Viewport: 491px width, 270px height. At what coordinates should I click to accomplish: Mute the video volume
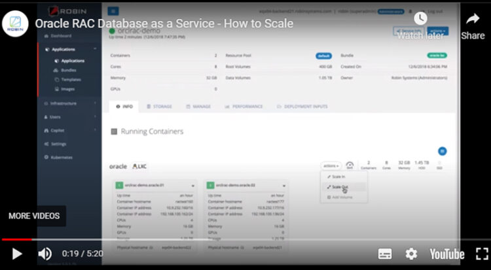(x=45, y=254)
